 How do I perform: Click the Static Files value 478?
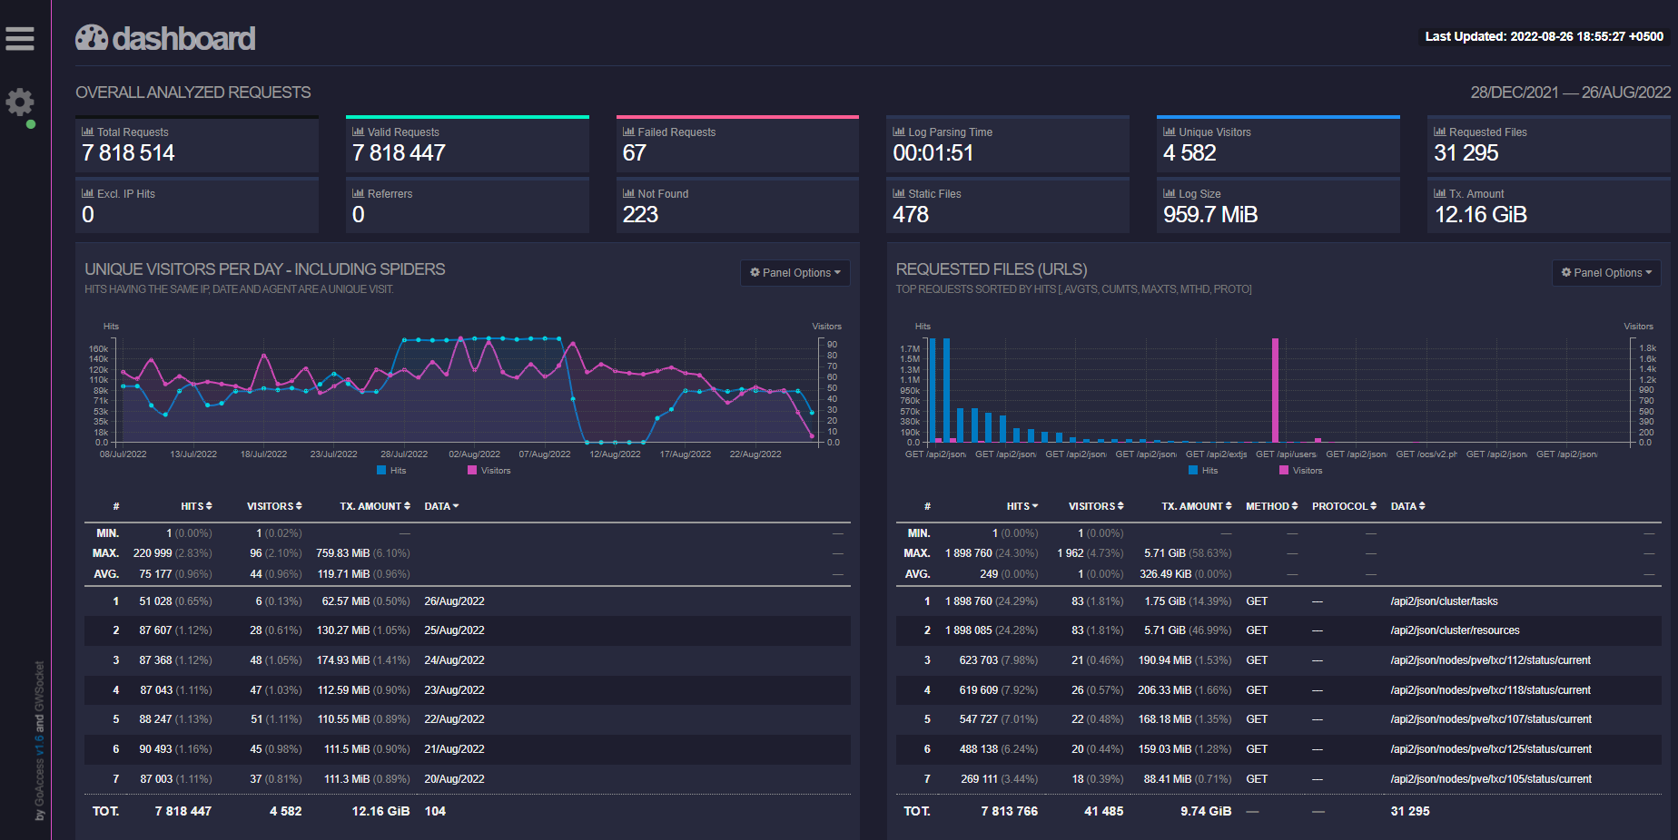(x=911, y=215)
